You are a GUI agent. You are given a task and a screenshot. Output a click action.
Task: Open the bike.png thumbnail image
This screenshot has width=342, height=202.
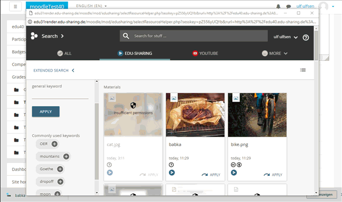coord(257,115)
